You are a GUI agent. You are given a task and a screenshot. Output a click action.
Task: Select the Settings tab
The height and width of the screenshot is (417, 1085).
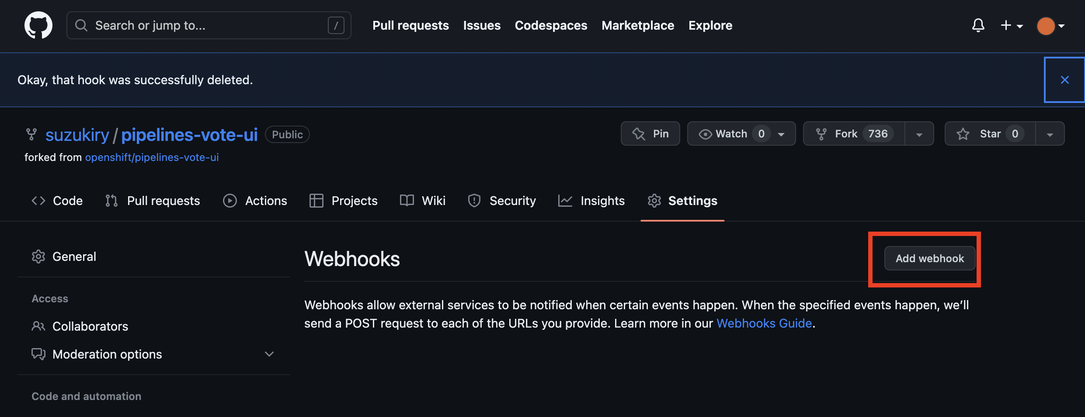[x=682, y=201]
